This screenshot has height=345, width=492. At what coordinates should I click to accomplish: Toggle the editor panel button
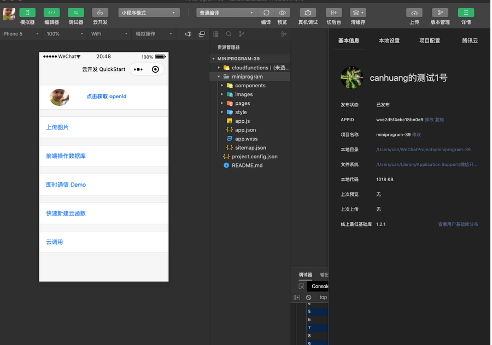(x=51, y=13)
